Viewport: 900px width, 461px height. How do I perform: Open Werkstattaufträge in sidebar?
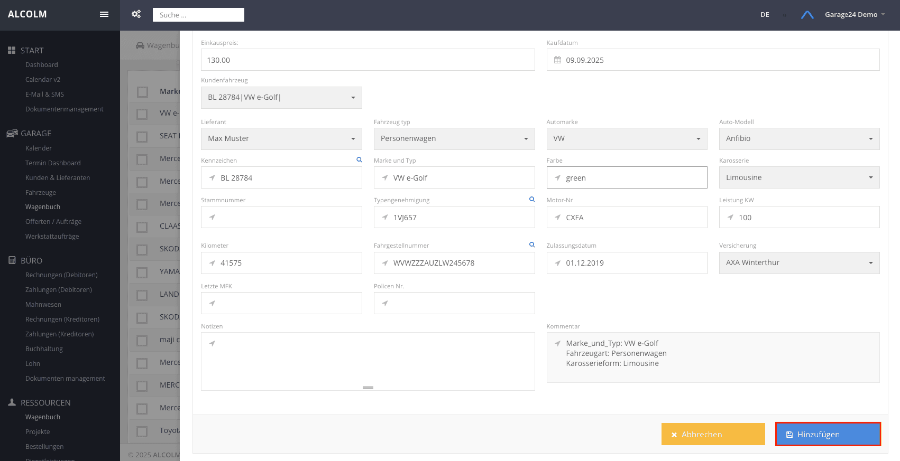tap(52, 237)
